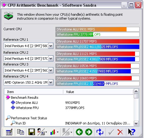Cancel with the red X toolbar icon

(x=120, y=132)
